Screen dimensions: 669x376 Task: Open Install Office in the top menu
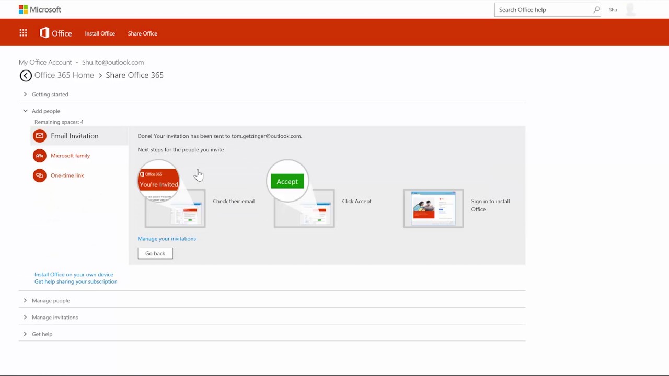coord(100,33)
